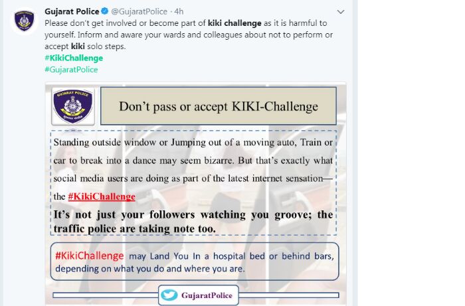The image size is (465, 306).
Task: Click the red #KikiChallenge in the rounded box
Action: (90, 256)
